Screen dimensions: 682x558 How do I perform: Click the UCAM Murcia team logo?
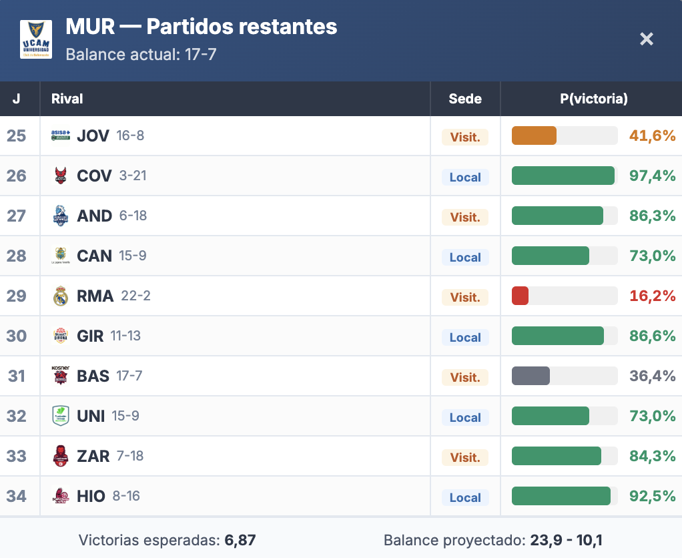coord(36,39)
